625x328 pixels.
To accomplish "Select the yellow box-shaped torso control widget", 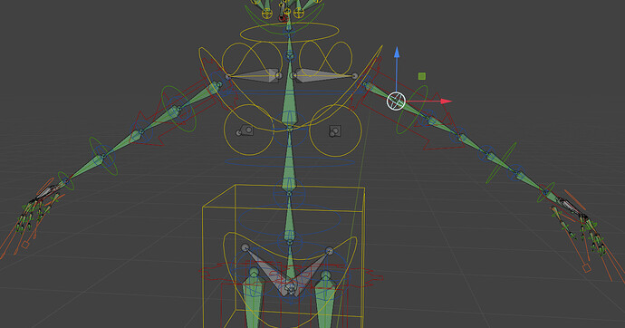I will (x=284, y=256).
